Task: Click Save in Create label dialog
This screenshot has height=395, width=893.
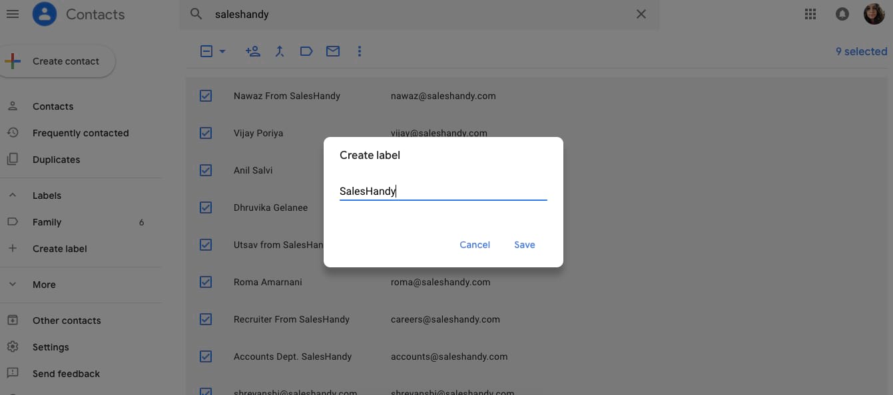Action: pyautogui.click(x=525, y=245)
